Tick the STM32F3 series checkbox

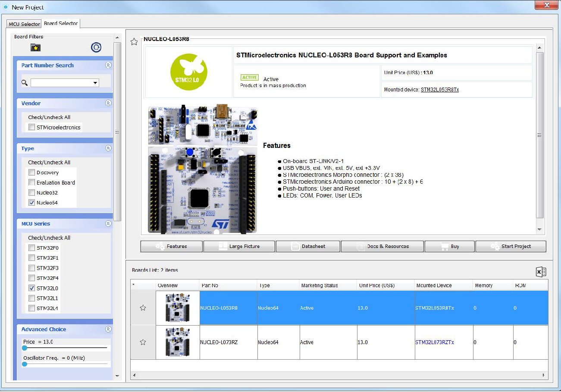tap(31, 268)
